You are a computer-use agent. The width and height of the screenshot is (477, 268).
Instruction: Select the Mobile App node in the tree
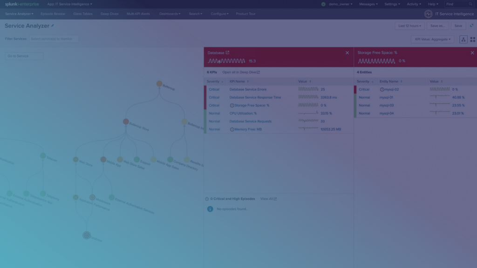coord(103,160)
